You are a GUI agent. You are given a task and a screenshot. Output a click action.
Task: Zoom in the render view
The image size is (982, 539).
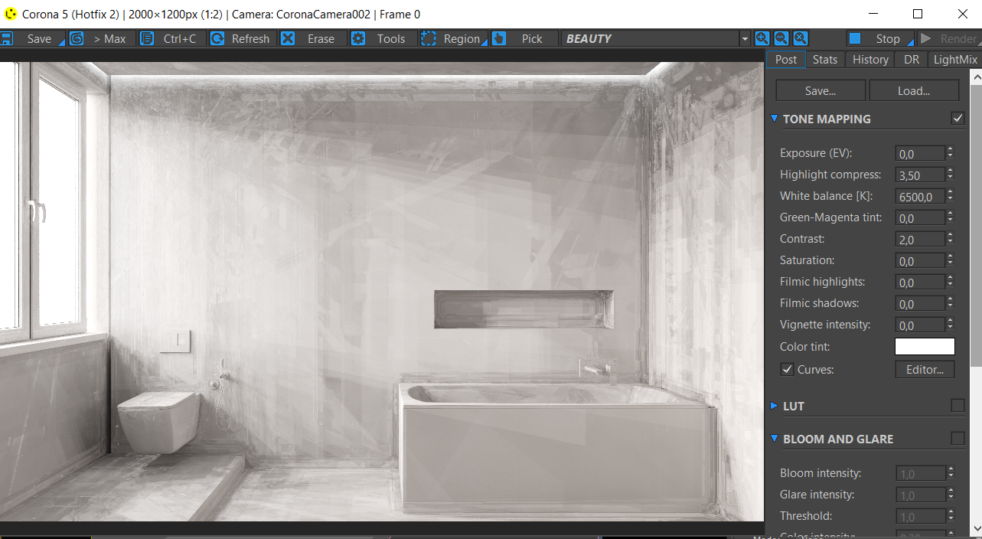pyautogui.click(x=762, y=38)
